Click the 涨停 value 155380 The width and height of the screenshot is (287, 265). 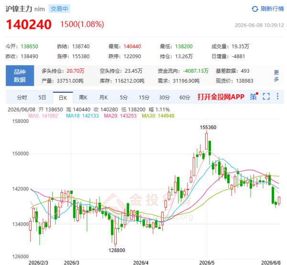[x=81, y=56]
